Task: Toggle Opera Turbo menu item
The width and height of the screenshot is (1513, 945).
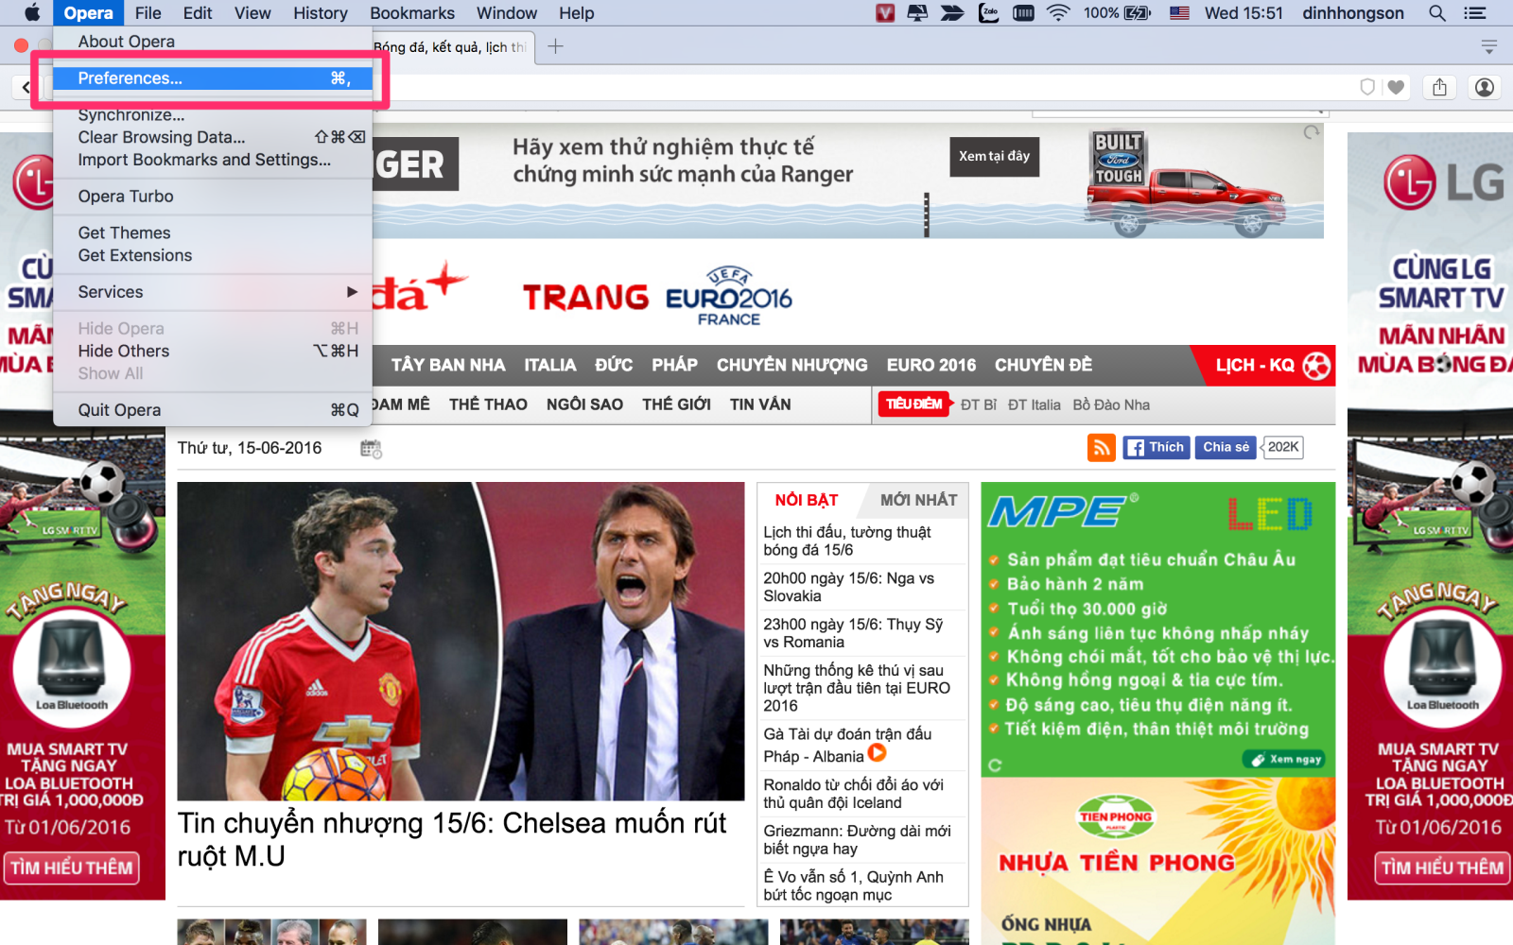Action: coord(213,197)
